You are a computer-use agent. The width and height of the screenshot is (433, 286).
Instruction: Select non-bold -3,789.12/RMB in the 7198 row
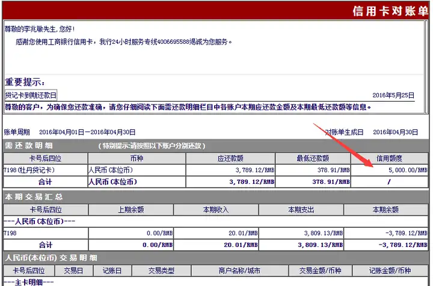click(406, 233)
